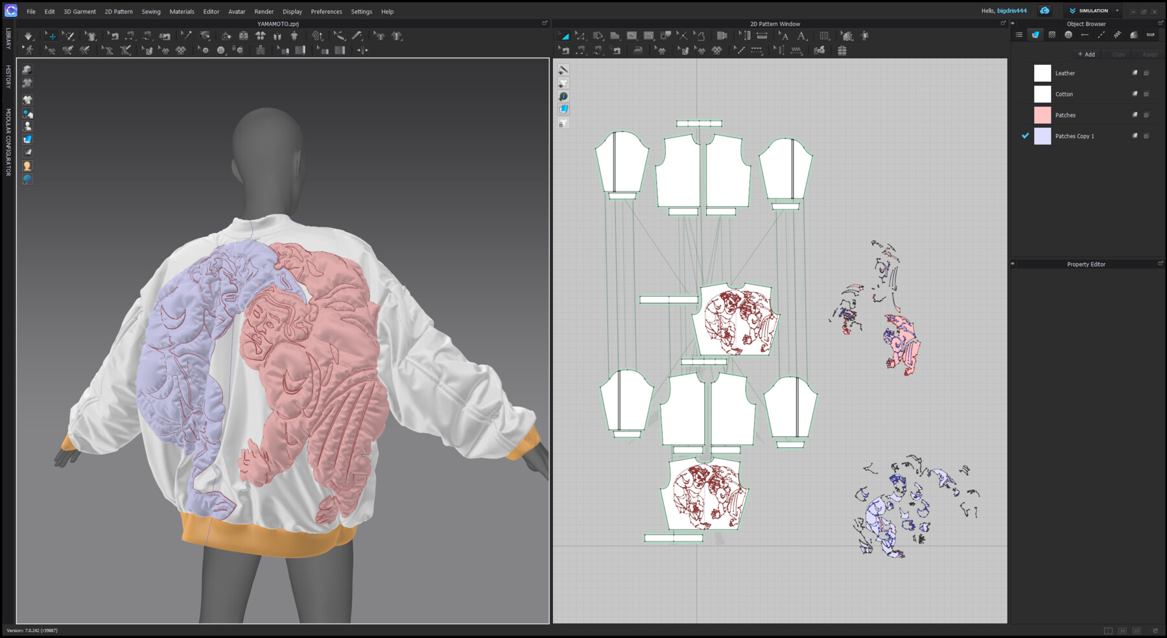Image resolution: width=1167 pixels, height=638 pixels.
Task: Copy the selected fabric with Copy button
Action: click(x=1118, y=54)
